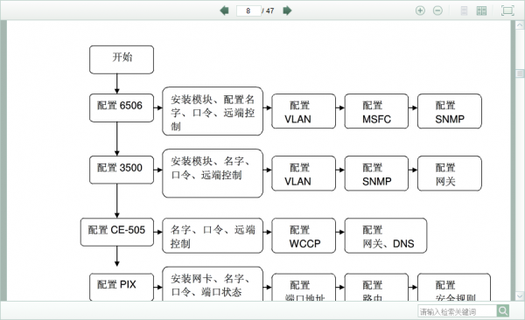This screenshot has height=320, width=525.
Task: Click the 配置 MSFC flowchart box
Action: coord(376,111)
